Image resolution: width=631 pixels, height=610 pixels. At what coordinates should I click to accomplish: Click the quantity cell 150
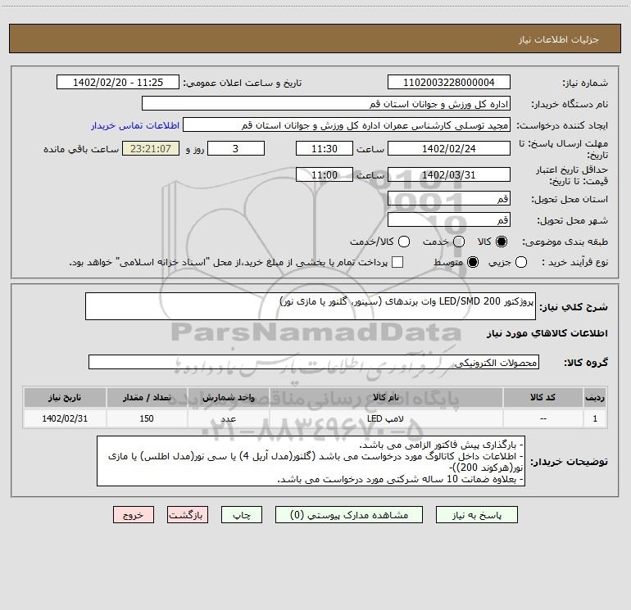(x=147, y=418)
